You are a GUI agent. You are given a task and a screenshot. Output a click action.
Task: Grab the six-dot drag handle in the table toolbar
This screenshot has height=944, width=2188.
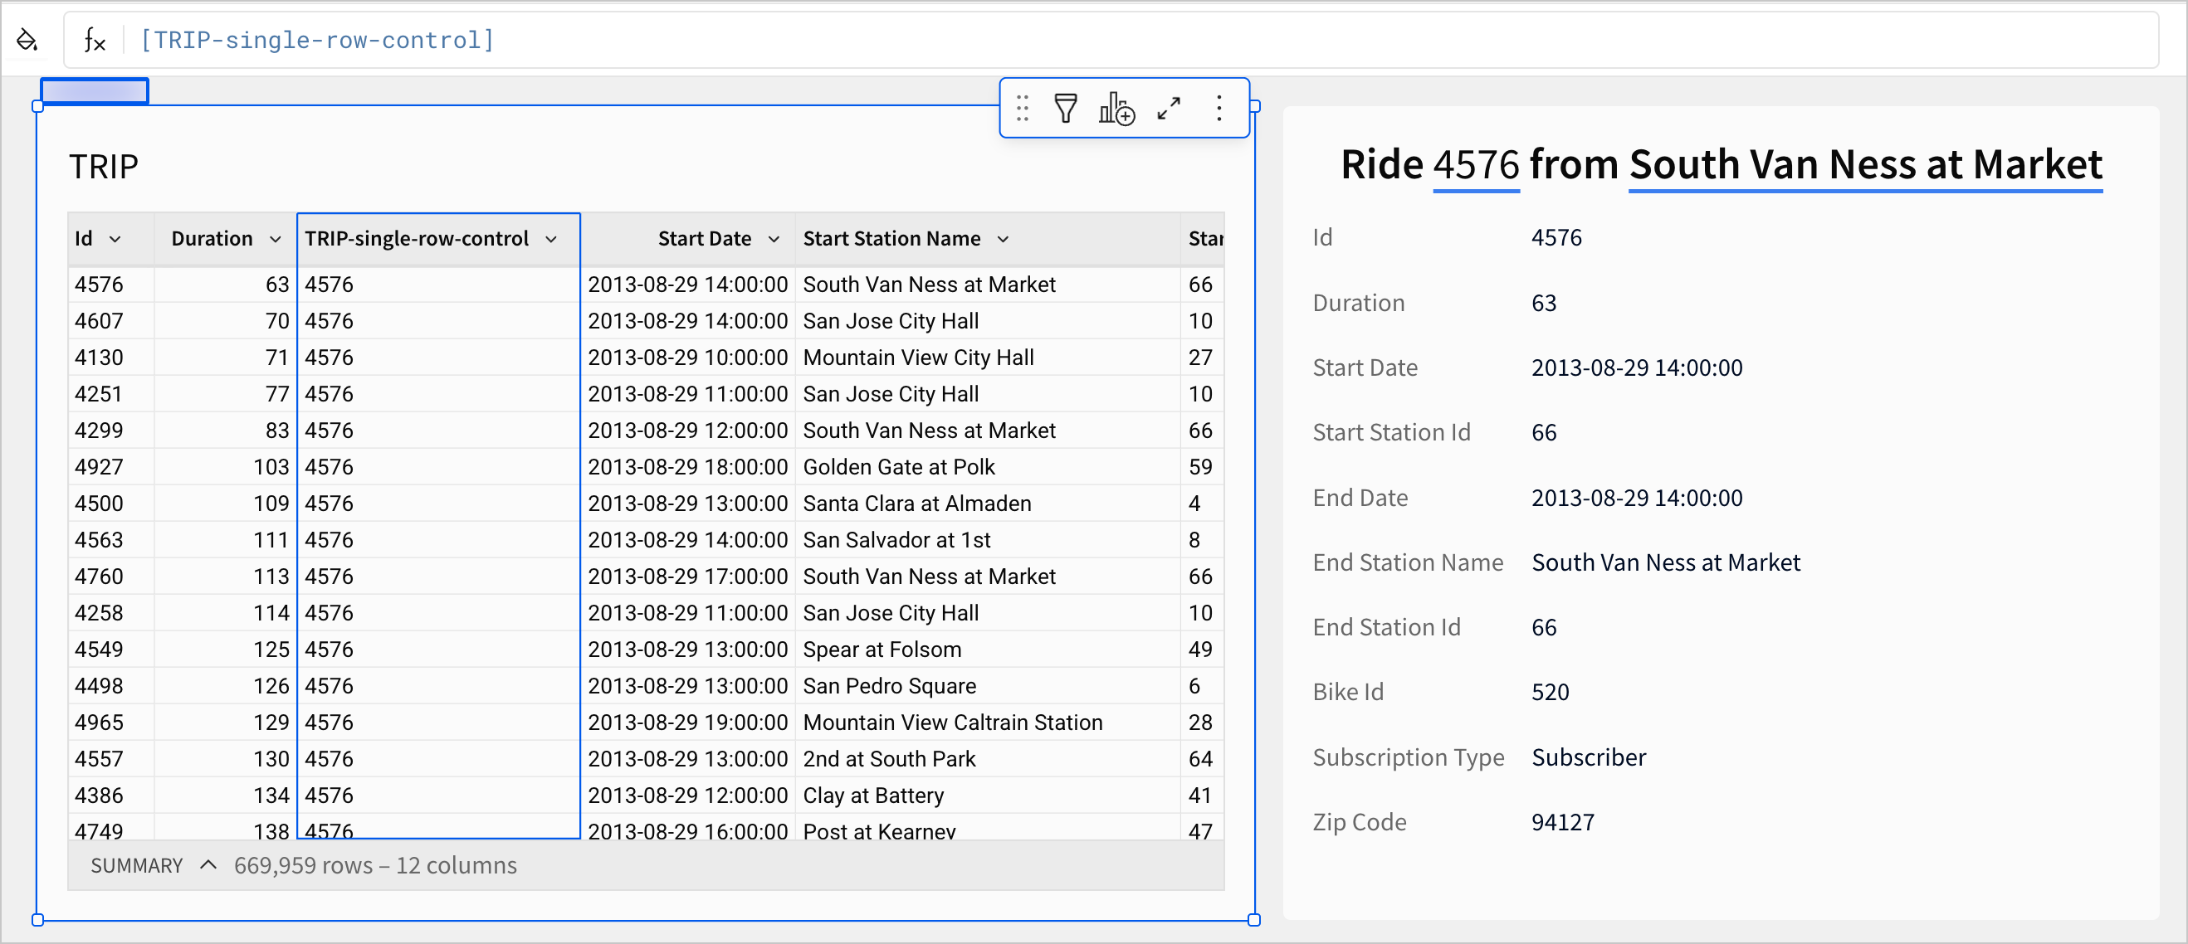(x=1023, y=109)
